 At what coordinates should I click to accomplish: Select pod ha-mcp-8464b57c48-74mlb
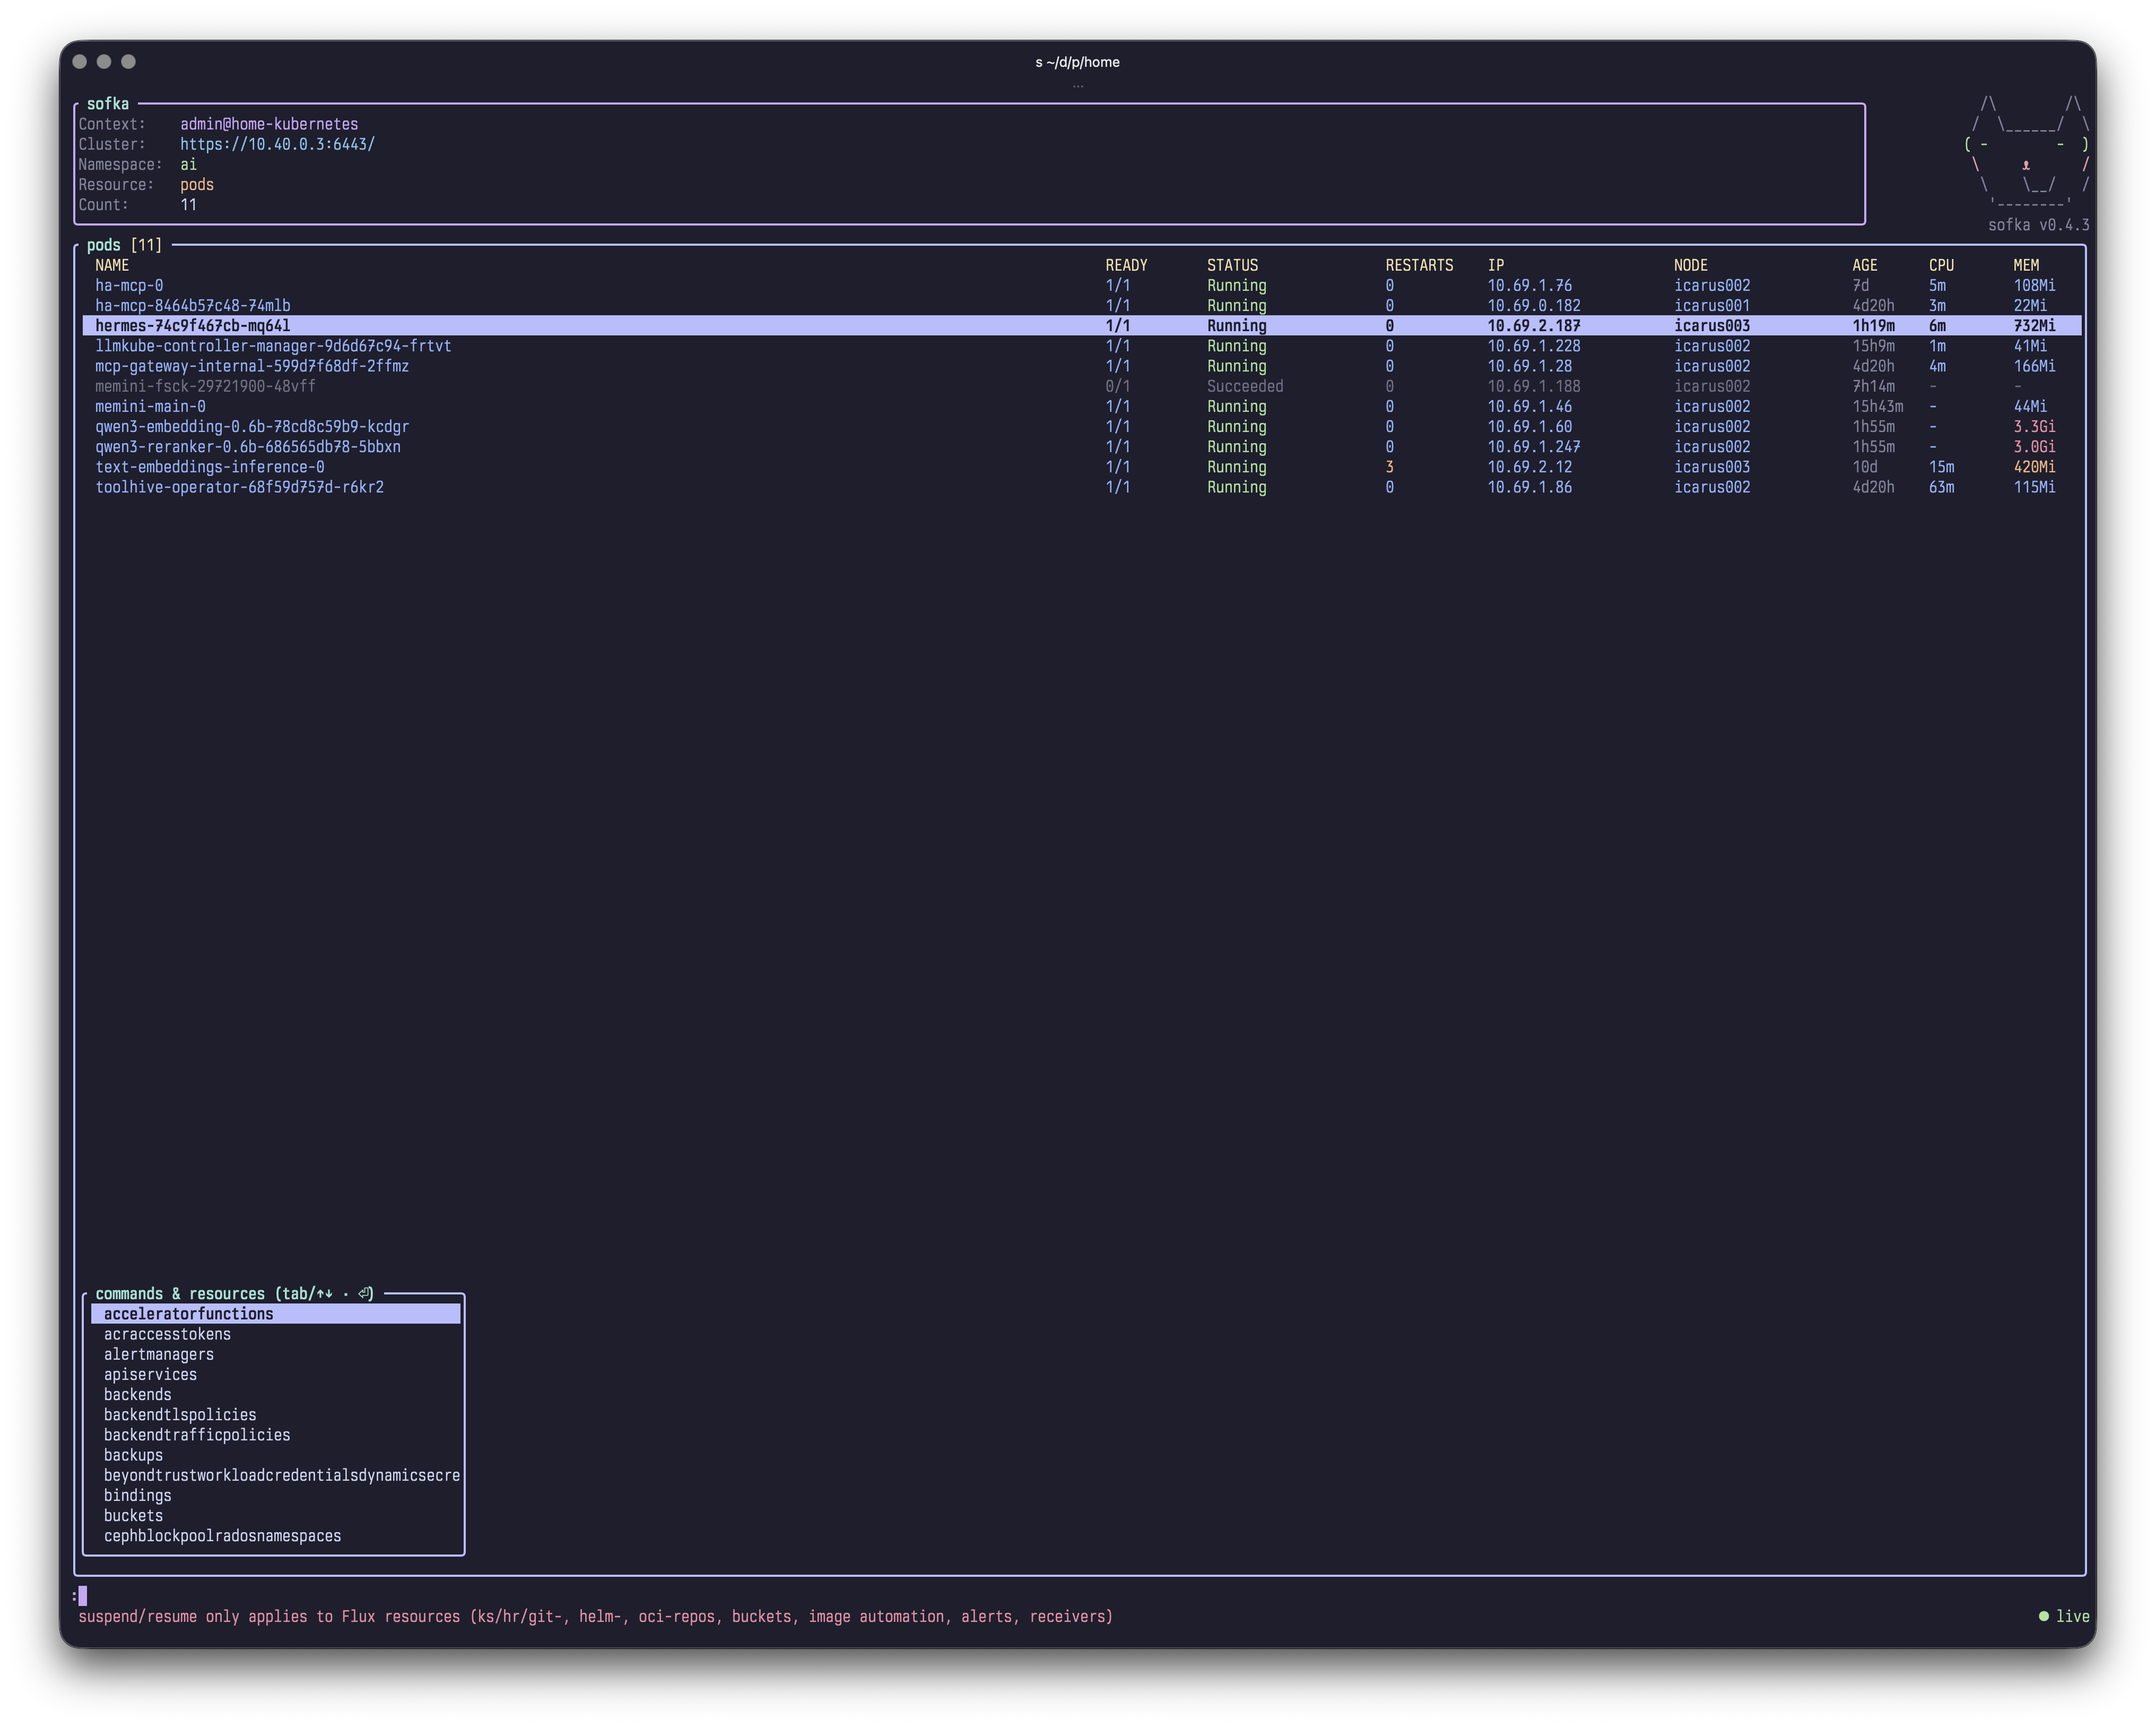1082,305
